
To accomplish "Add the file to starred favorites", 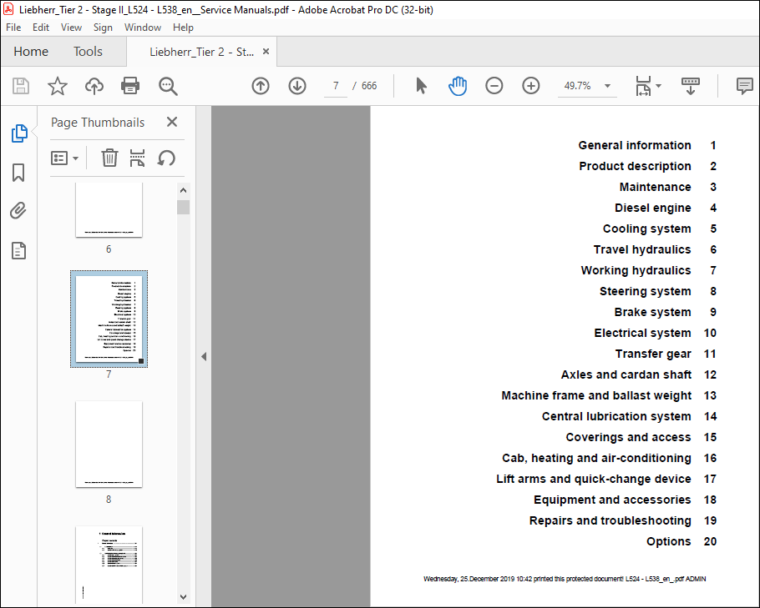I will click(x=57, y=86).
